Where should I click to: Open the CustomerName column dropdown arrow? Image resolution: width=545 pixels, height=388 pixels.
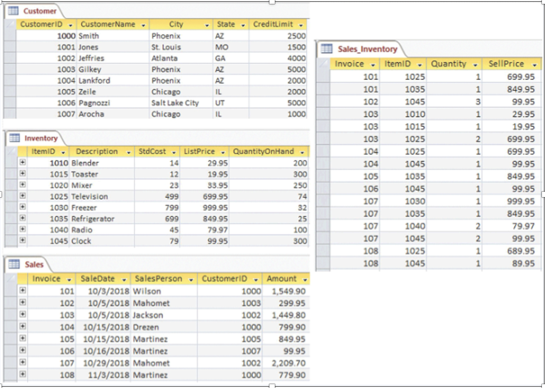pyautogui.click(x=143, y=25)
